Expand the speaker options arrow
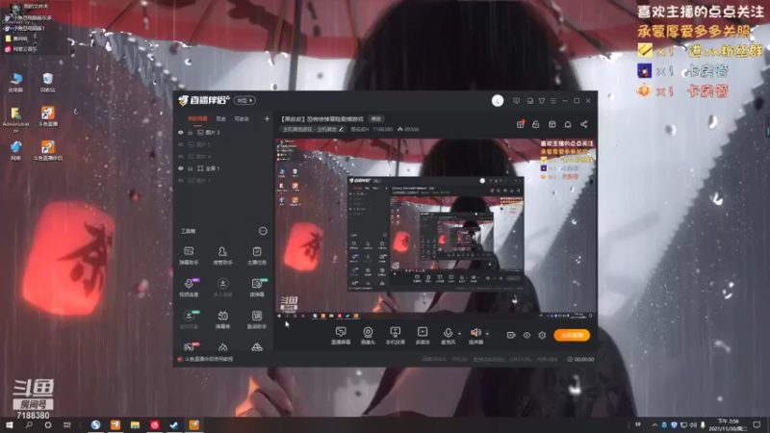 coord(487,334)
